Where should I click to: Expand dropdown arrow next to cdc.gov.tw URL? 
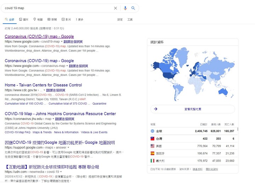tap(44, 90)
